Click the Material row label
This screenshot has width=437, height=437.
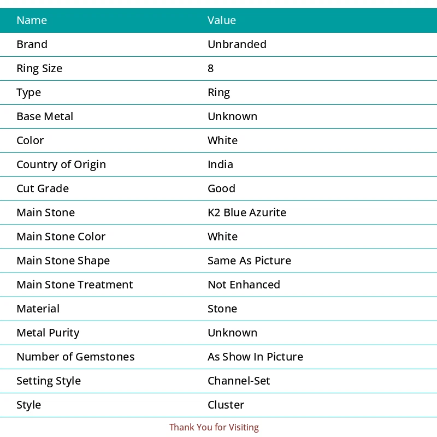(x=38, y=309)
